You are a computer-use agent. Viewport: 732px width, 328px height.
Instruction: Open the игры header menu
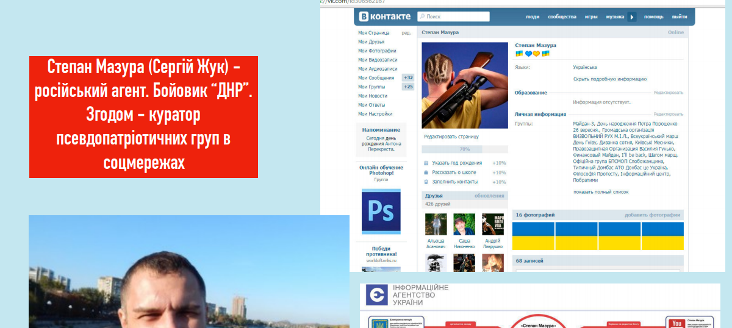pyautogui.click(x=591, y=17)
